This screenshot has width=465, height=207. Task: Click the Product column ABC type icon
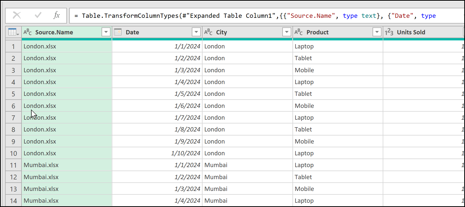[x=299, y=32]
